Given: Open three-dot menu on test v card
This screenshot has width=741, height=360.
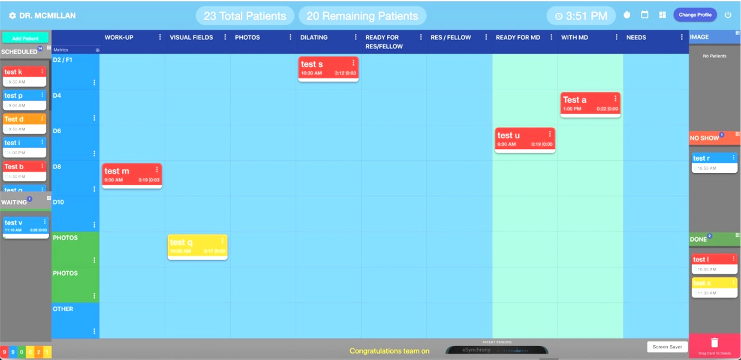Looking at the screenshot, I should click(45, 222).
